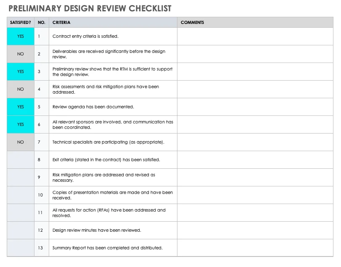
Task: Mark the Exit criteria satisfied row status
Action: tap(20, 160)
